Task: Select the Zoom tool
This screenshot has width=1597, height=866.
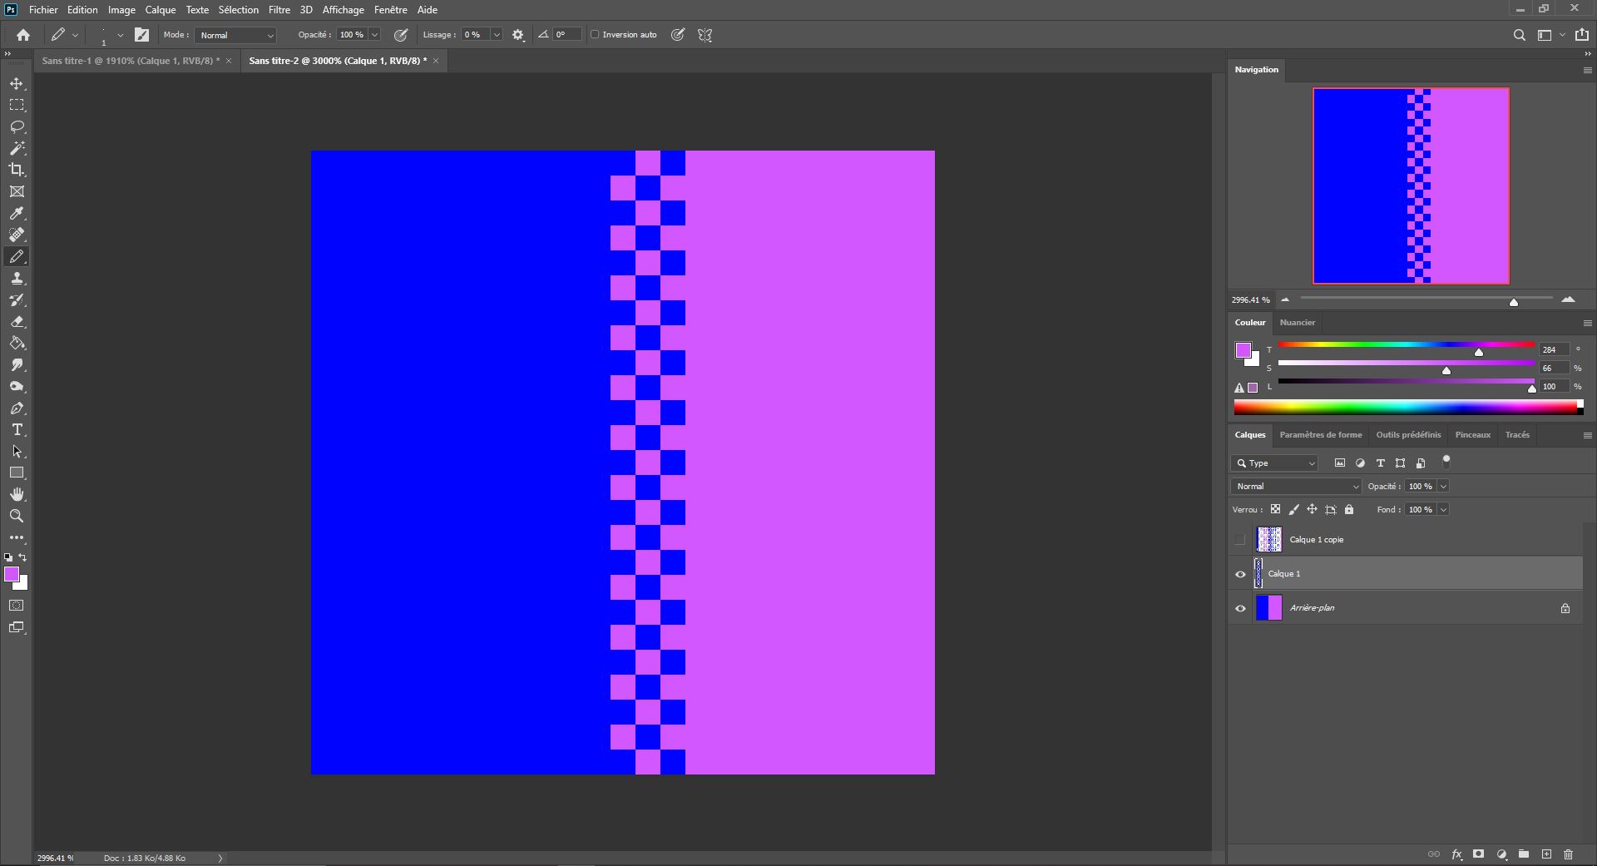Action: (17, 516)
